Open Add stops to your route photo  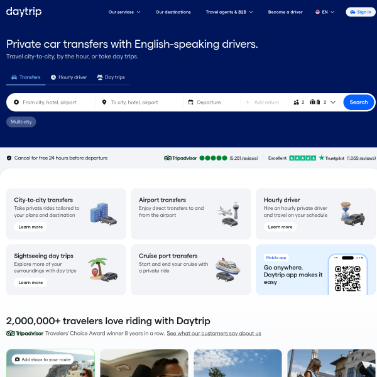coord(50,363)
